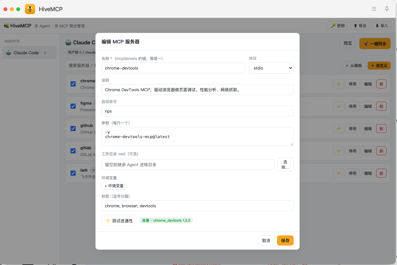Click the 导出 export button
This screenshot has width=397, height=265.
pyautogui.click(x=360, y=26)
